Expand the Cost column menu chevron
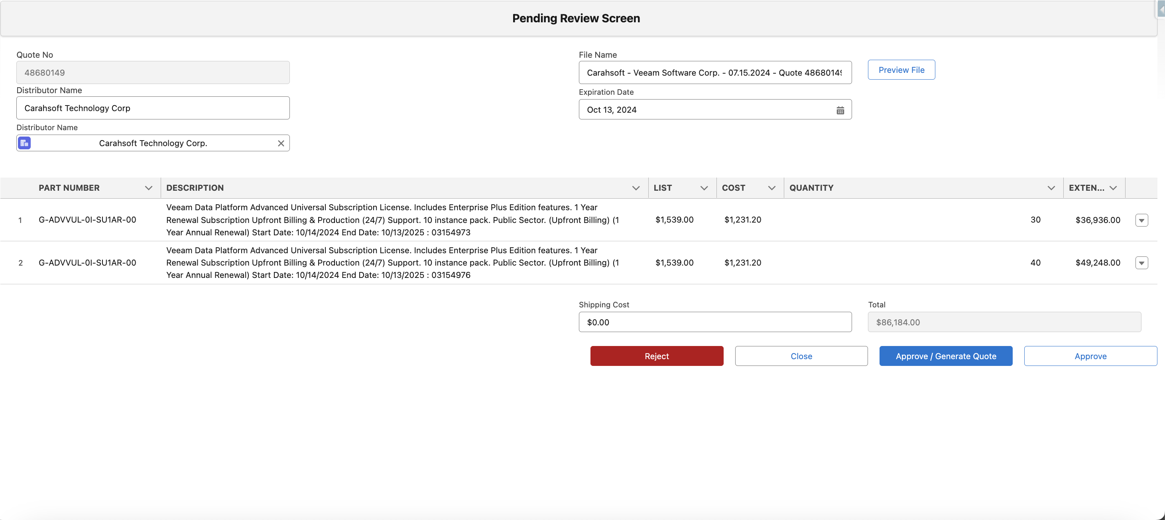 tap(771, 188)
